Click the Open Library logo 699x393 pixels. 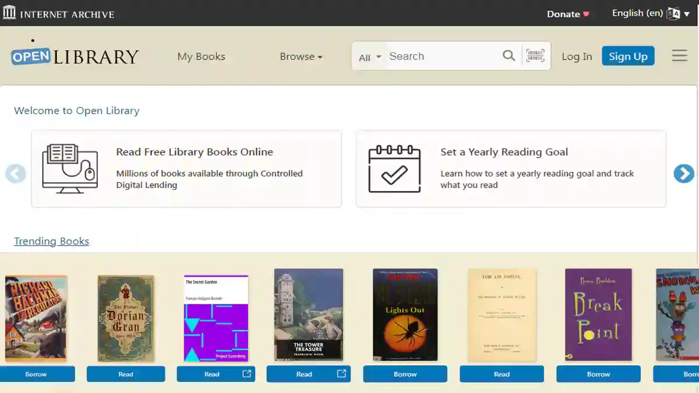pos(75,55)
